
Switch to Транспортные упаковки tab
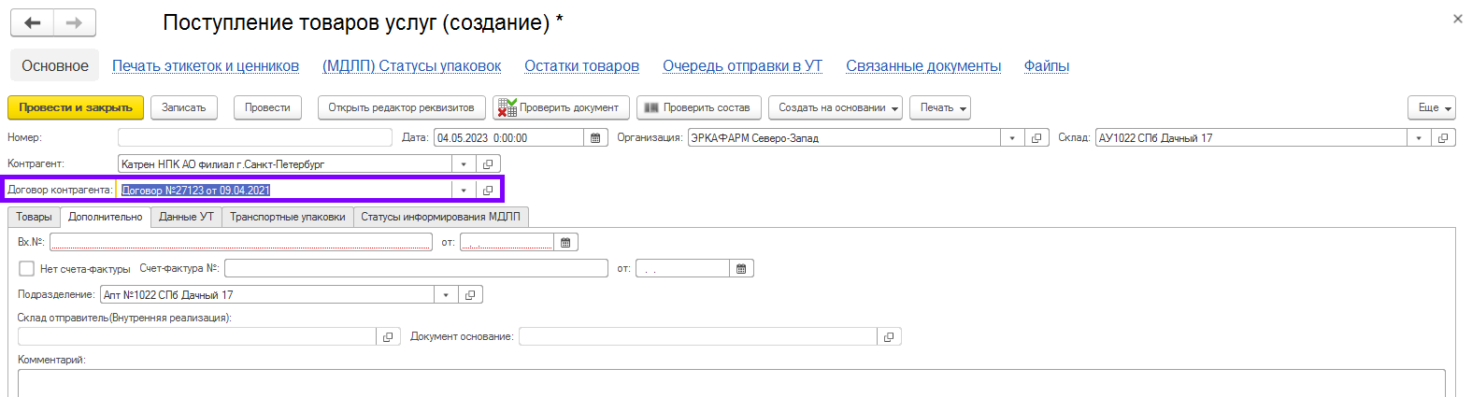click(x=288, y=217)
